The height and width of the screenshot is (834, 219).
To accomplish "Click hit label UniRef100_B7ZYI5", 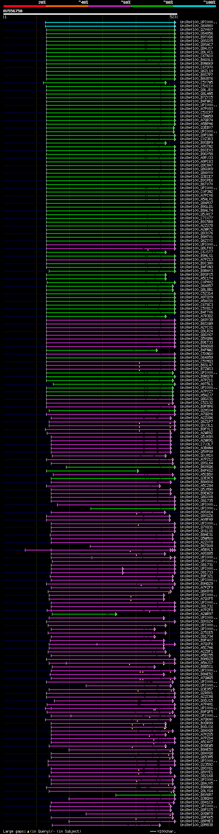I will coord(196,97).
